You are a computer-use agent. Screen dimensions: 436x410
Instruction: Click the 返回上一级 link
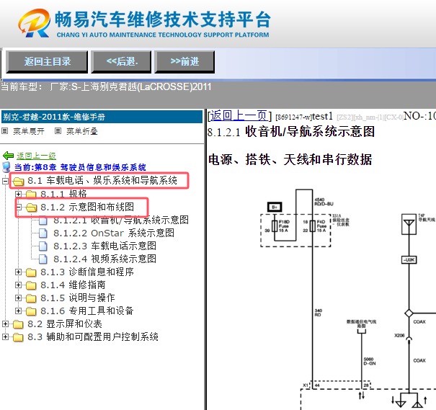pyautogui.click(x=36, y=156)
